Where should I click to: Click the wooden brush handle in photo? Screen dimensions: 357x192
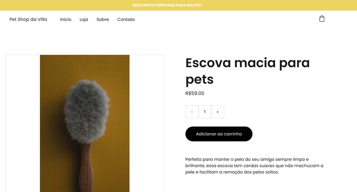(x=86, y=167)
